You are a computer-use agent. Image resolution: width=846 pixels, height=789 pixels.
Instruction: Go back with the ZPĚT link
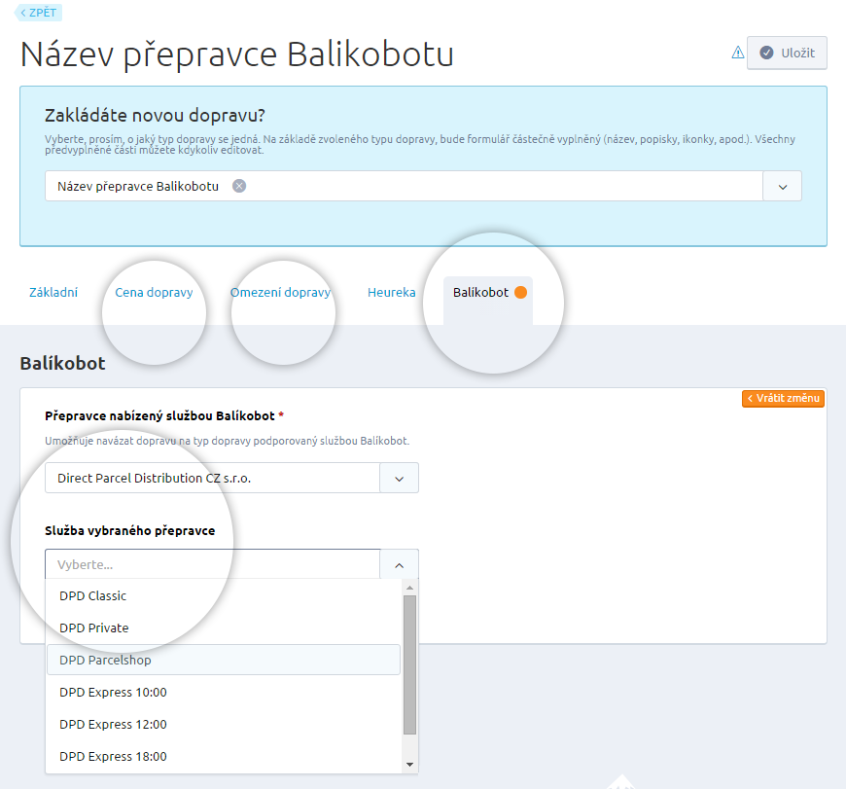coord(38,13)
